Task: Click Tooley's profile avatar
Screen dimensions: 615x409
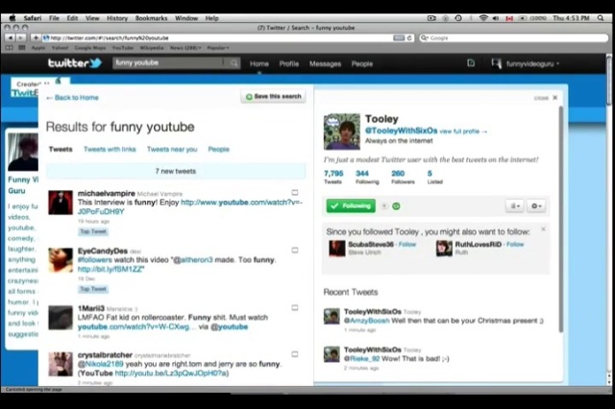Action: click(342, 132)
